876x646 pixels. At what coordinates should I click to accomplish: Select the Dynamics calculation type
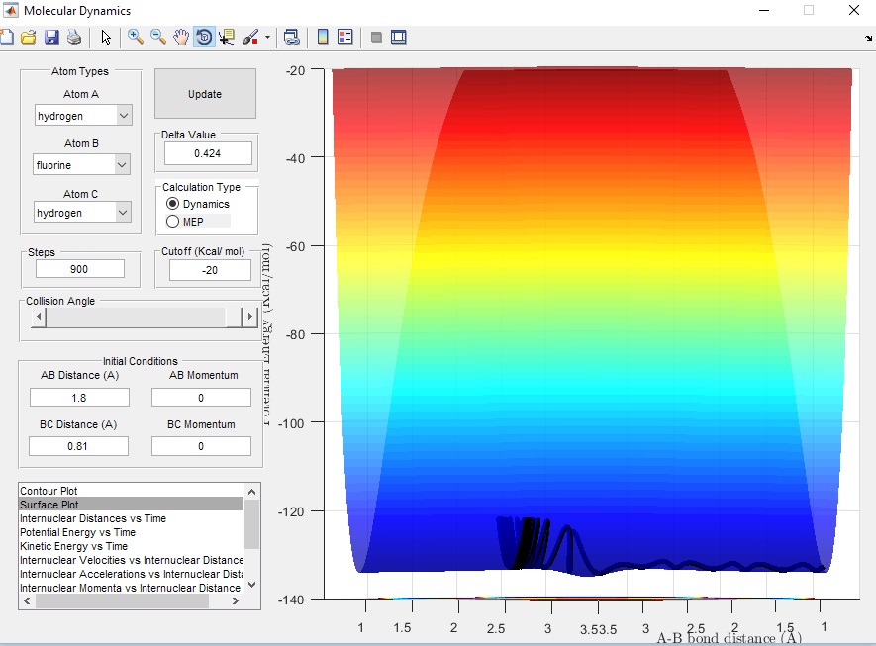173,204
